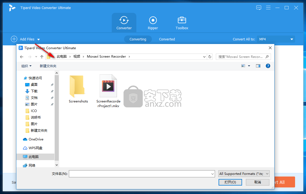Viewport: 306px width, 194px height.
Task: Minimize the Tipard main window
Action: [277, 8]
